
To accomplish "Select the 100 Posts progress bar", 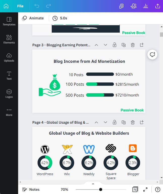I will (100, 84).
